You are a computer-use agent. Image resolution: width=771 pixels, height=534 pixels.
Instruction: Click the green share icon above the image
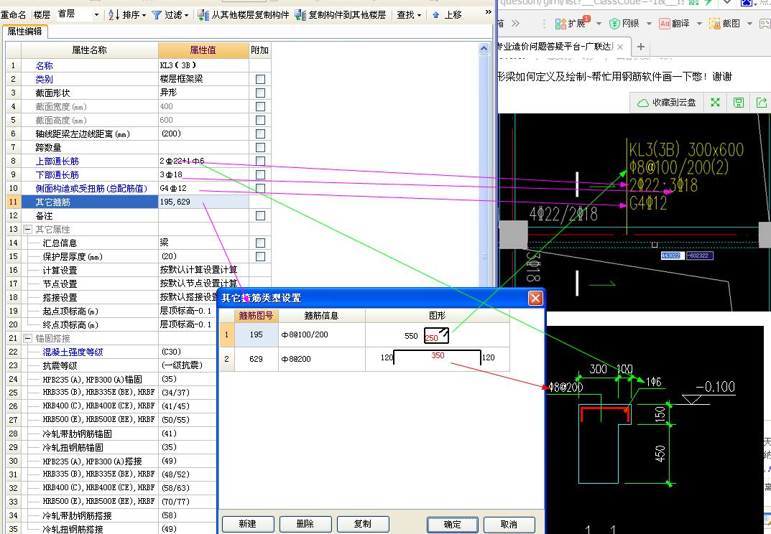762,102
